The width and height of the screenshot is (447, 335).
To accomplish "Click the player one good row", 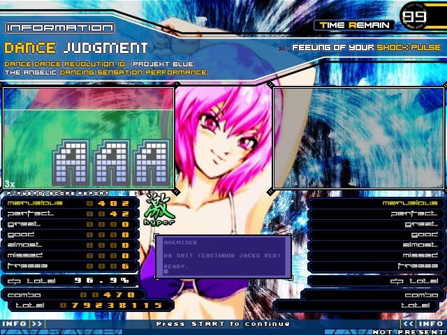I will tap(70, 234).
